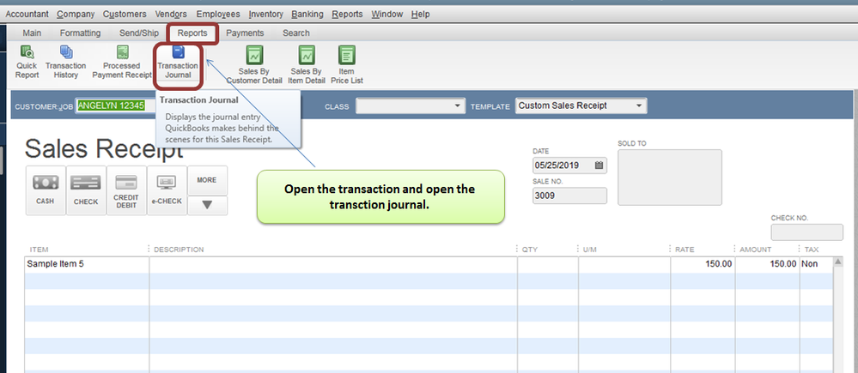Click the Non tax cell
The image size is (858, 373).
(816, 264)
